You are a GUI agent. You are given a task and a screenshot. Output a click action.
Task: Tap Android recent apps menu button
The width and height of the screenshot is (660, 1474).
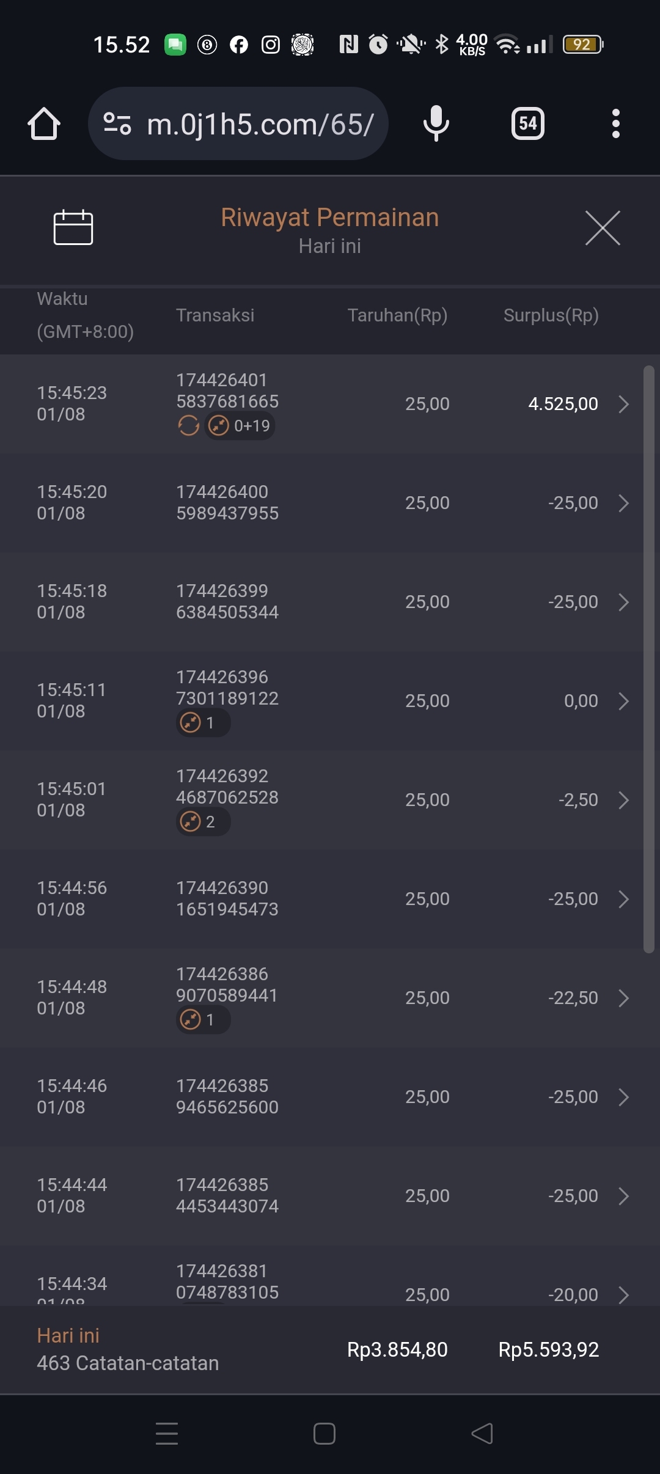(x=167, y=1433)
